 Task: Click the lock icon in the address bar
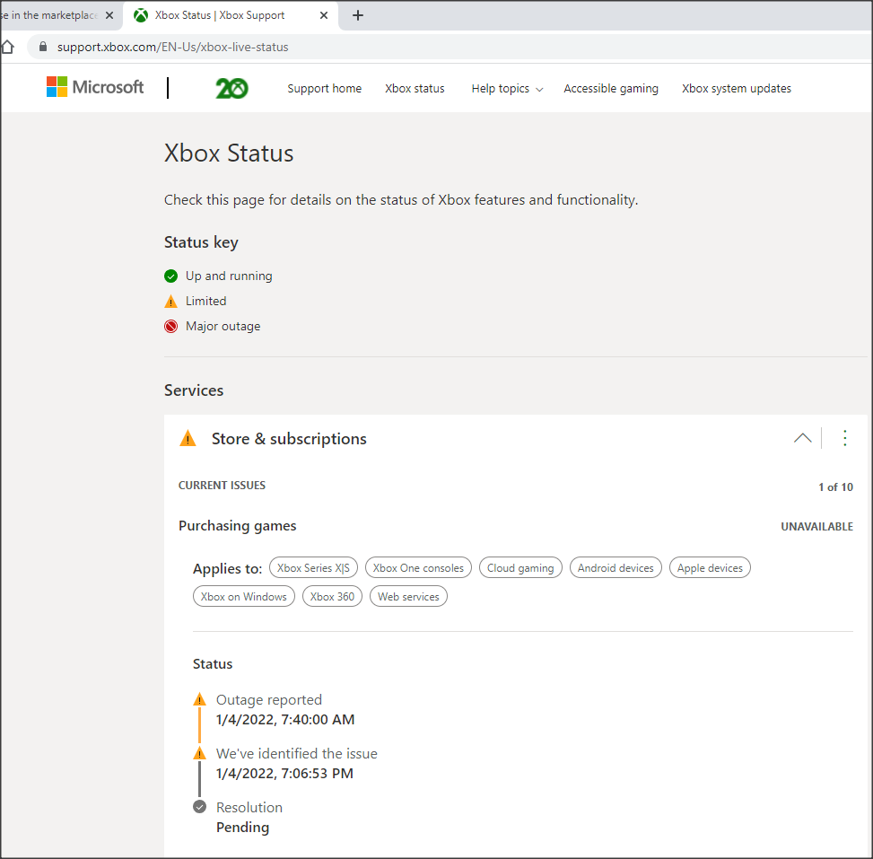pyautogui.click(x=41, y=47)
